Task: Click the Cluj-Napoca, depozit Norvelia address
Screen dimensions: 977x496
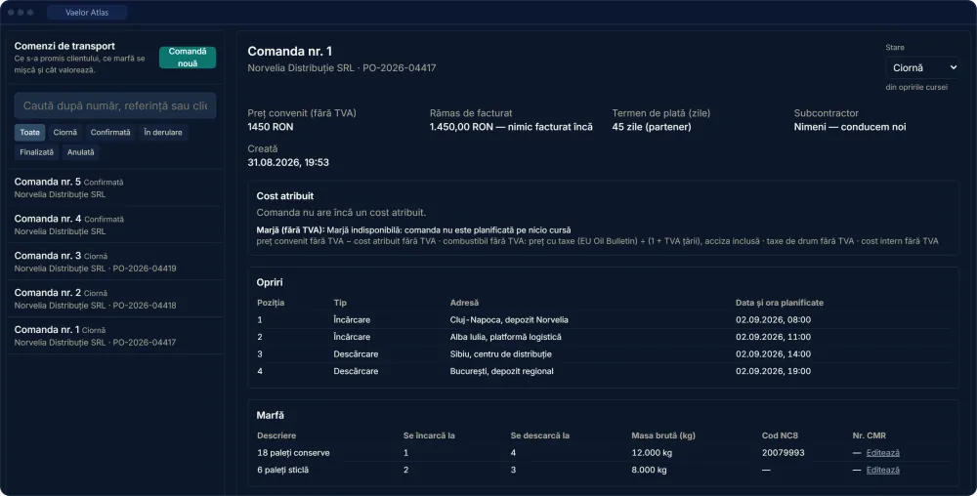Action: pyautogui.click(x=509, y=320)
